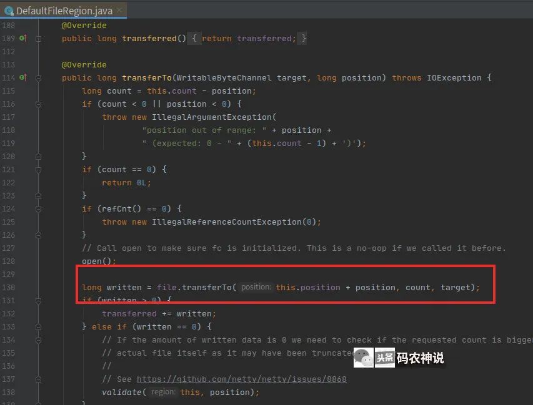Expand the folded '{ return transferred; }' opening brace
This screenshot has height=405, width=533.
tap(194, 38)
